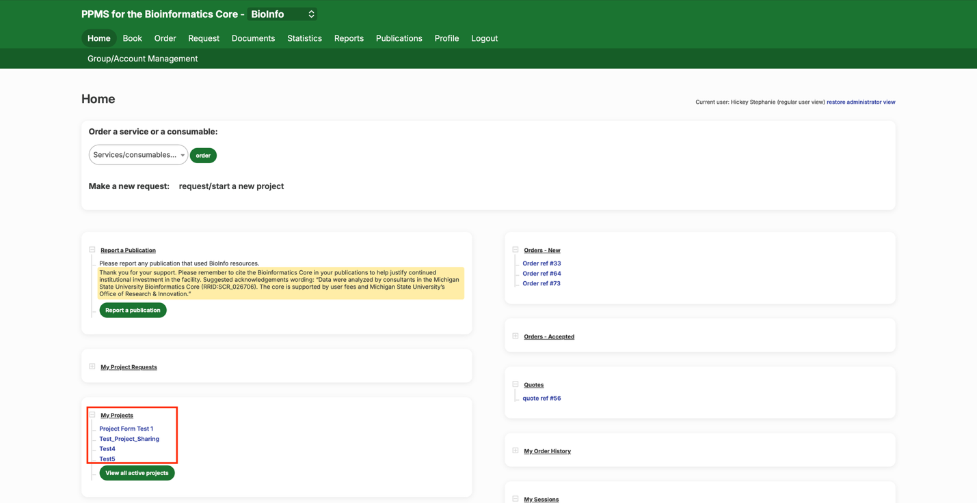
Task: Open Group/Account Management submenu
Action: 142,59
